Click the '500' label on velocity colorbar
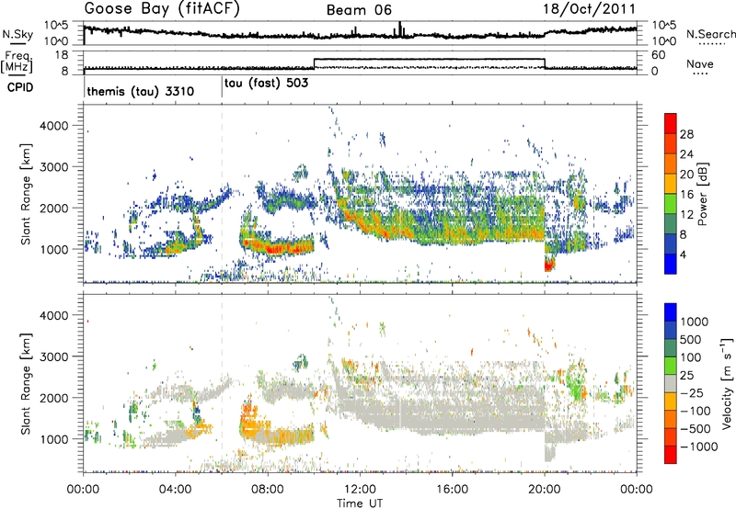Image resolution: width=736 pixels, height=509 pixels. (x=691, y=339)
